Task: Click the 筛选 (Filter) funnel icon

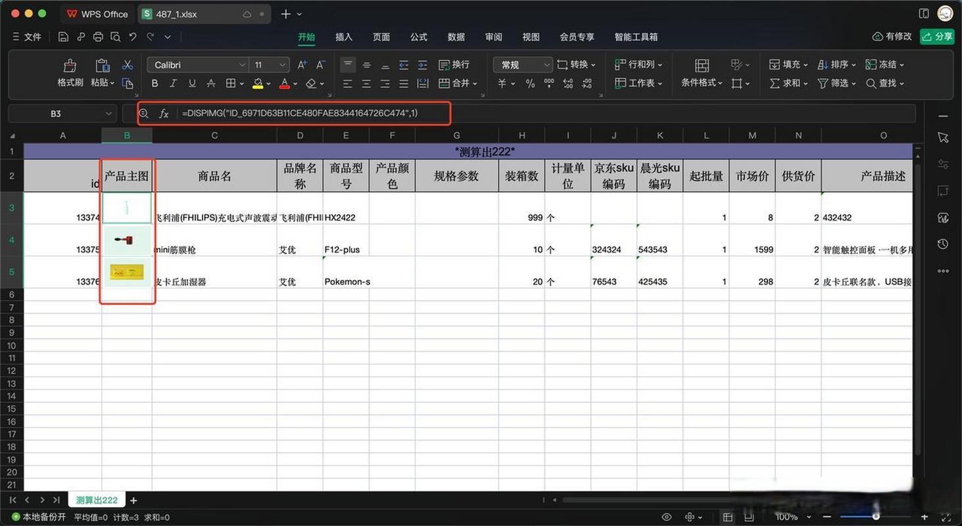Action: click(x=824, y=84)
